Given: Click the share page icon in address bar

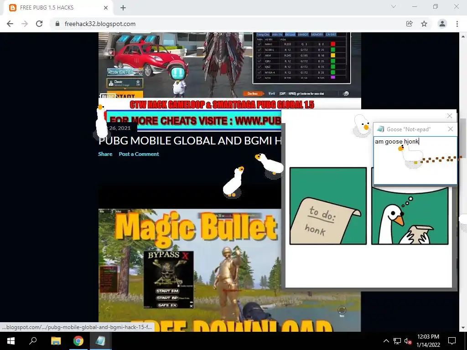Looking at the screenshot, I should (x=409, y=24).
